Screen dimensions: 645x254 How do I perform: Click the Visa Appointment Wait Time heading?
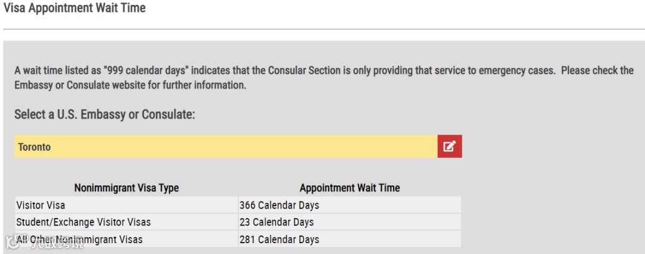click(x=74, y=8)
